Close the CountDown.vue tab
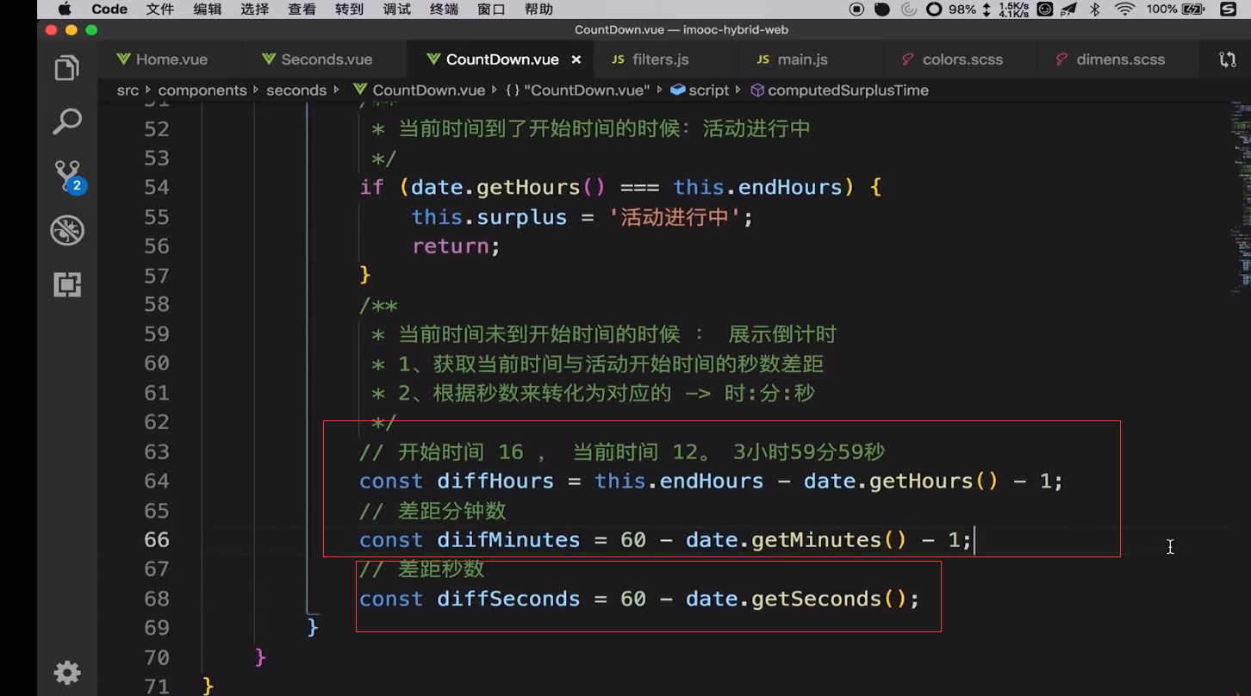1251x696 pixels. [x=576, y=59]
